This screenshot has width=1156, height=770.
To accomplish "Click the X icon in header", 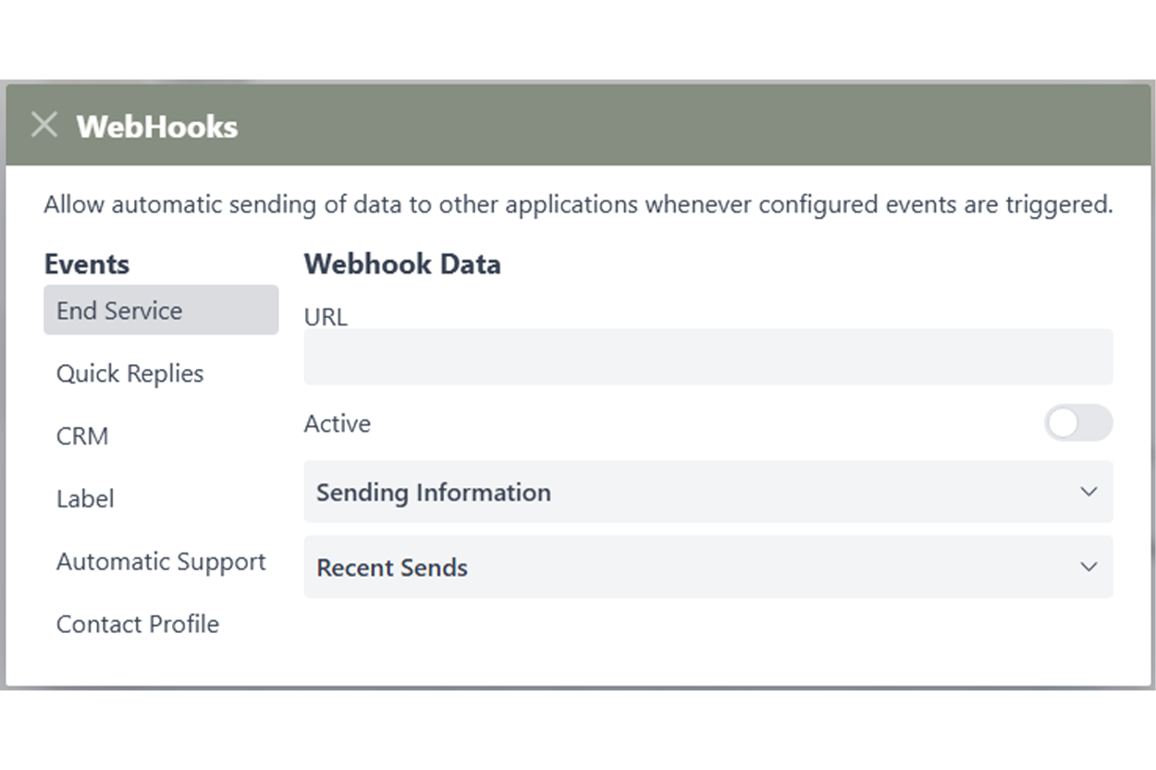I will tap(43, 124).
